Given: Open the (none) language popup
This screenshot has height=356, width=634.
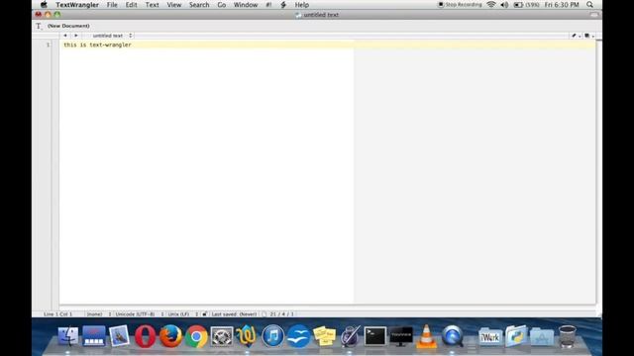Looking at the screenshot, I should [98, 314].
